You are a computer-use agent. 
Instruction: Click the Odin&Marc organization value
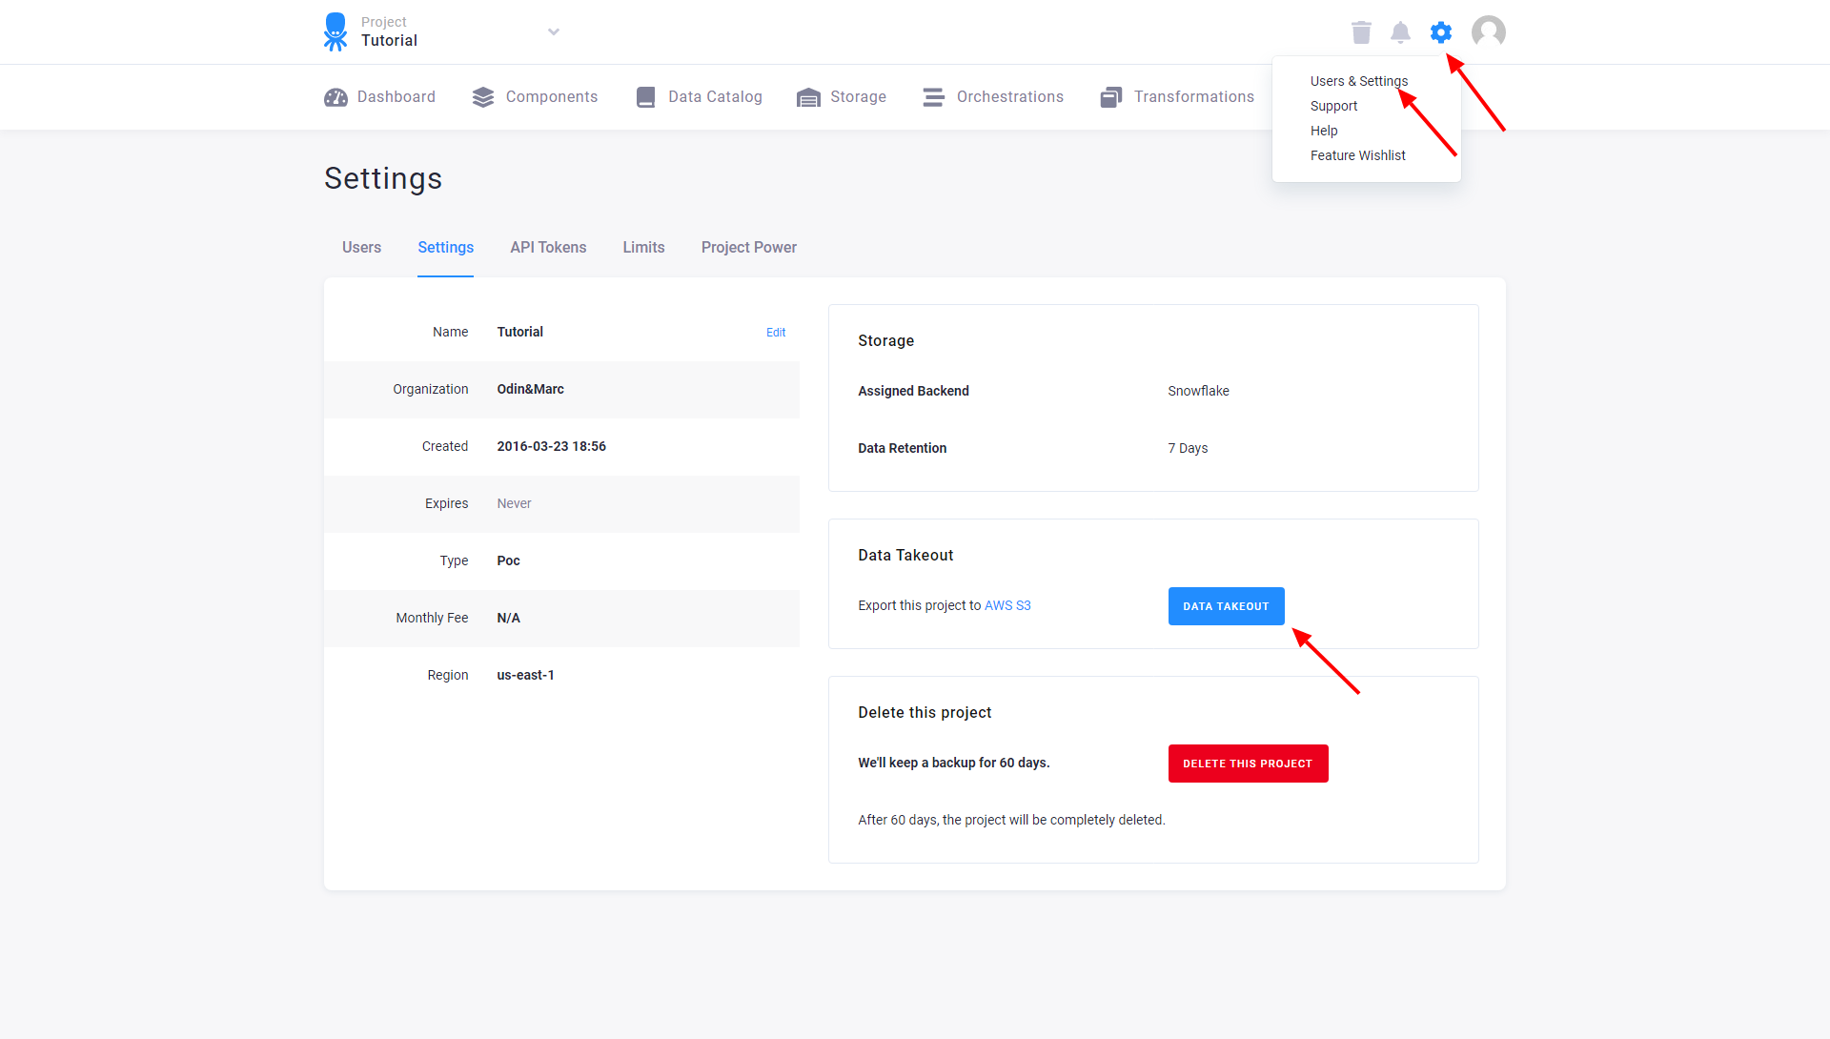point(530,390)
